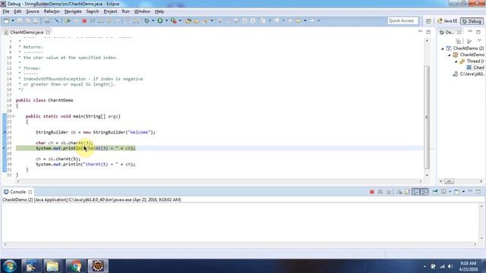Collapse the Thread node in Debug view
Viewport: 486px width, 273px height.
(x=456, y=61)
